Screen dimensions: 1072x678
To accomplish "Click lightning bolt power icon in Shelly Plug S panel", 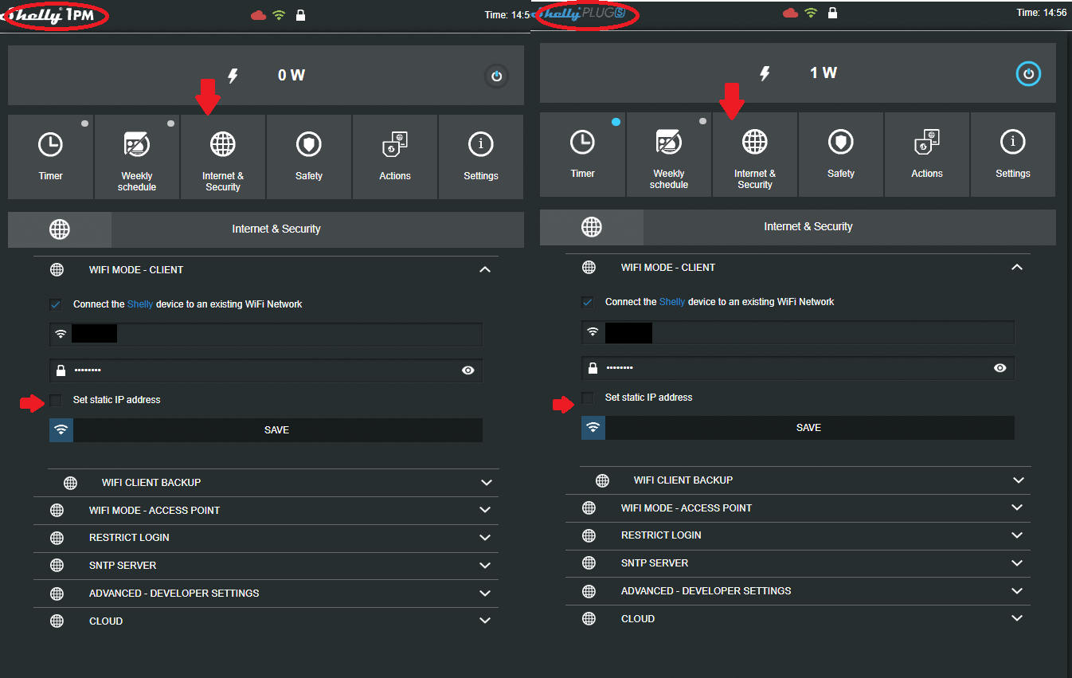I will point(765,73).
